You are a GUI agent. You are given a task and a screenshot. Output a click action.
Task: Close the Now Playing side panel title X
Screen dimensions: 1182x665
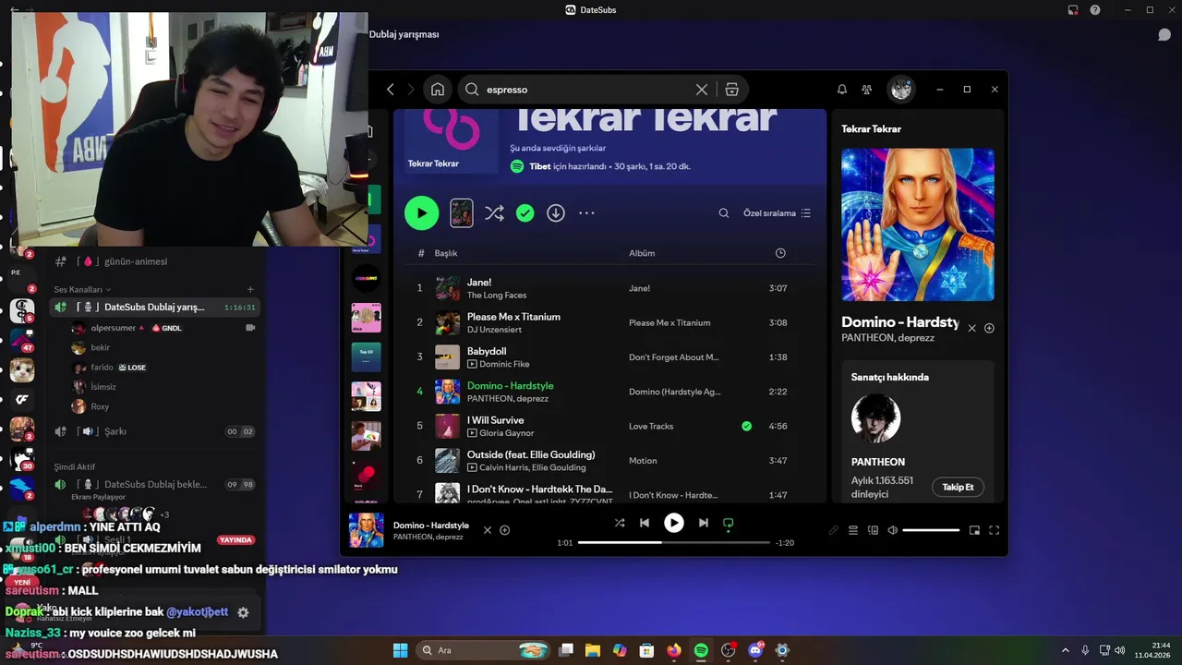point(971,329)
